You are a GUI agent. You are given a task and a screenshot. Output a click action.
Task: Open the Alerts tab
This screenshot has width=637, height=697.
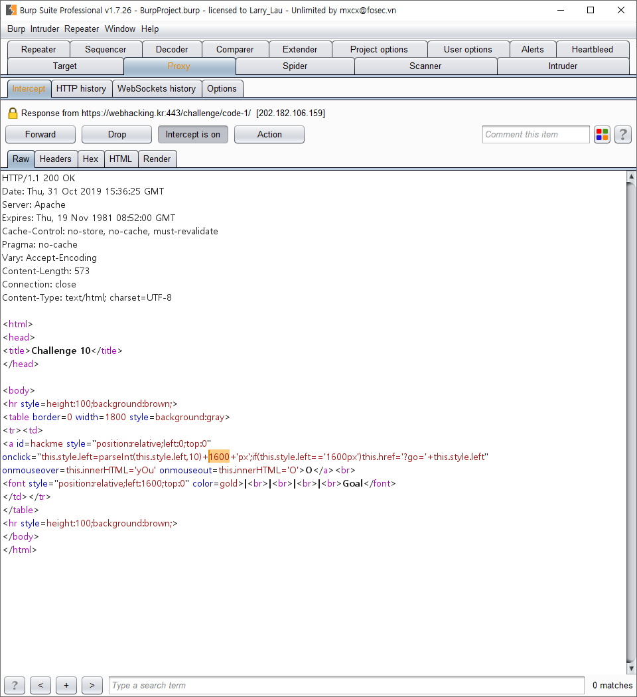pyautogui.click(x=533, y=49)
